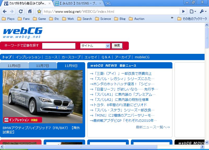Open Q & A in navigation bar
The width and height of the screenshot is (209, 150).
click(106, 57)
